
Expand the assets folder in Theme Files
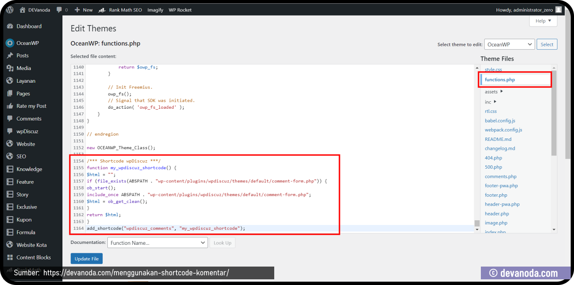pos(494,92)
